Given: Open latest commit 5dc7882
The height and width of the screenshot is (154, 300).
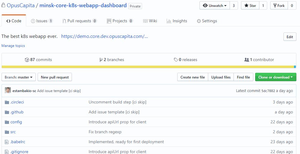Looking at the screenshot, I should pos(268,91).
